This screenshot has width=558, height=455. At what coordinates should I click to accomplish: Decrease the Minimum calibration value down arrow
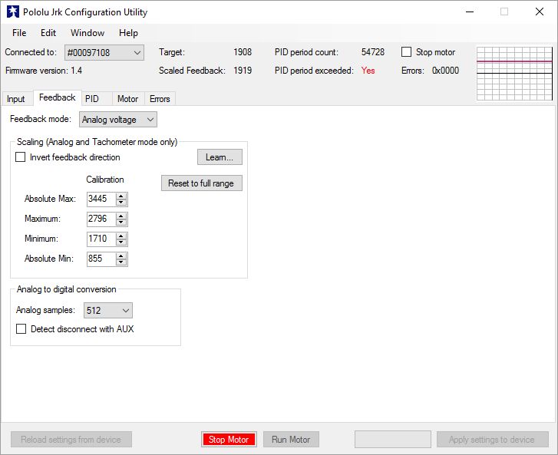(x=121, y=242)
